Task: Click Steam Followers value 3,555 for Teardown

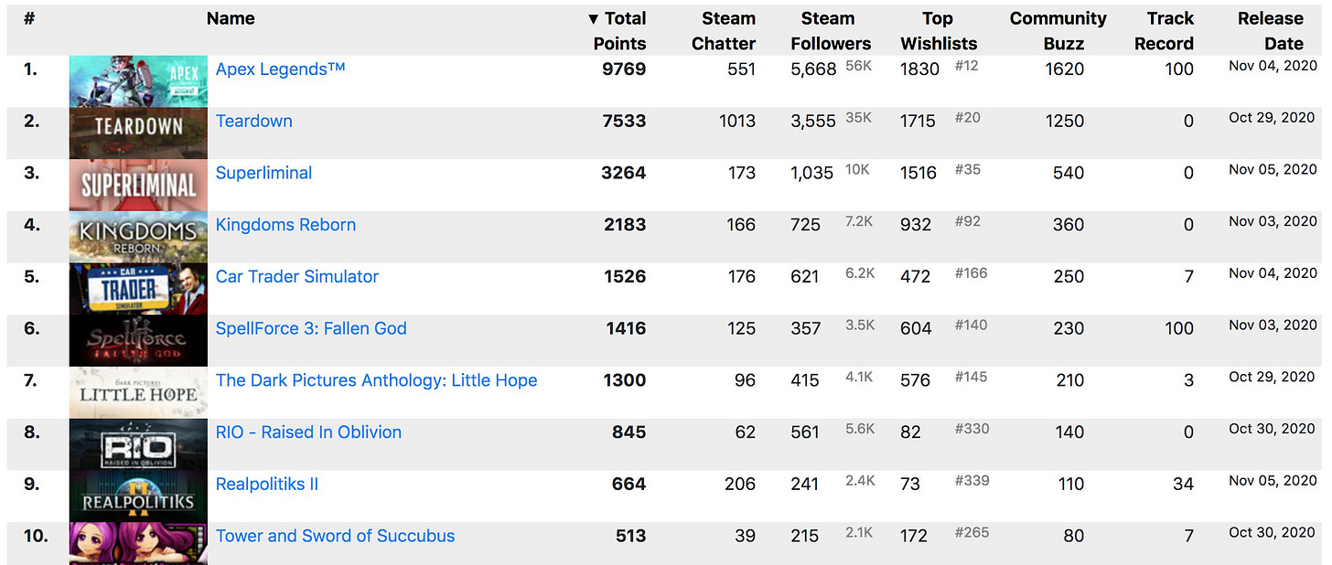Action: (813, 121)
